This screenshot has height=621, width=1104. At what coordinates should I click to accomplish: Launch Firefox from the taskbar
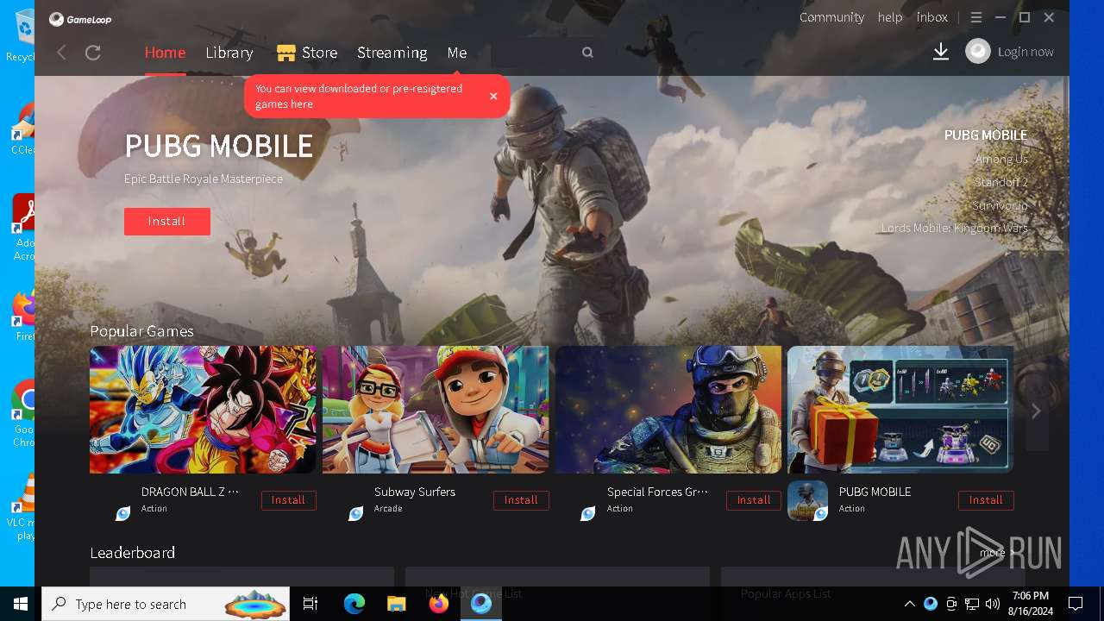pyautogui.click(x=438, y=604)
